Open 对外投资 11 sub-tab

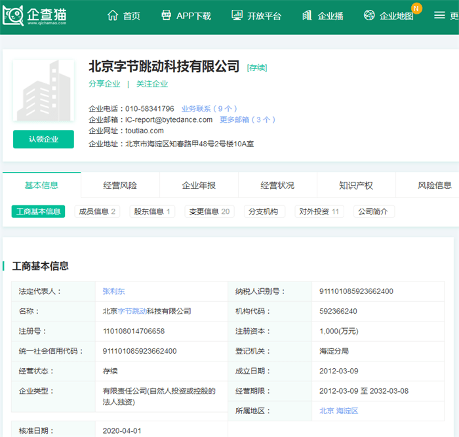tap(319, 211)
